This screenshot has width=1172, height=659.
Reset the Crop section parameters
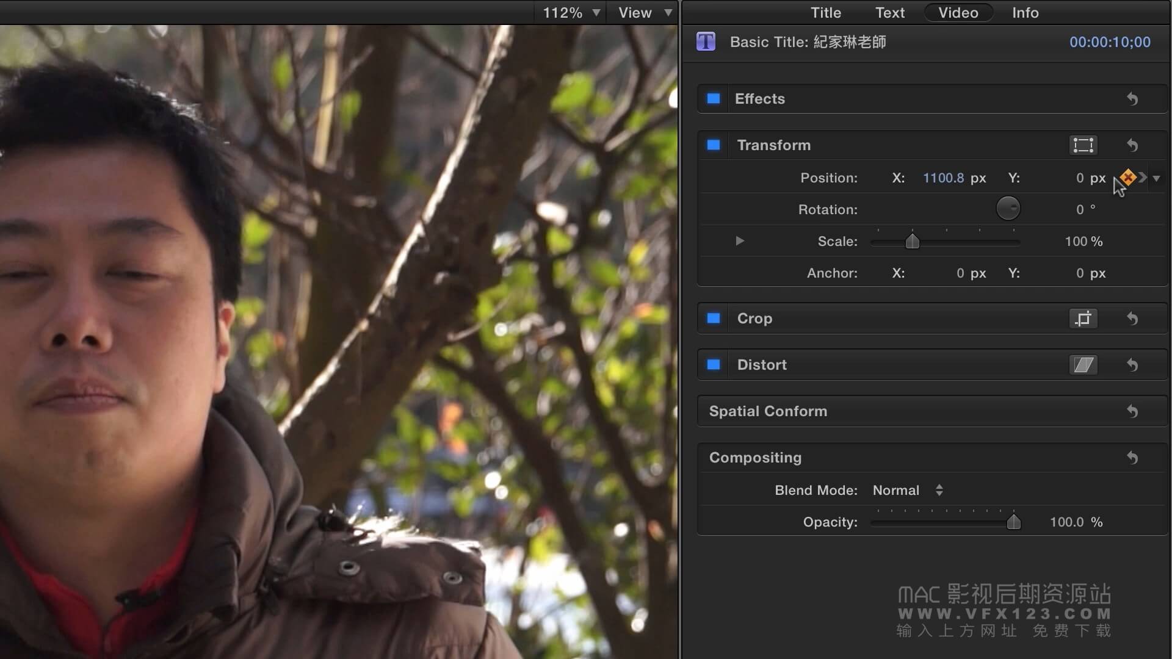[x=1132, y=319]
